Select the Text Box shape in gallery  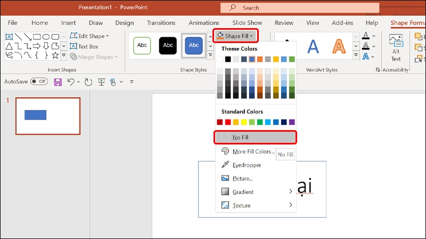[x=9, y=37]
